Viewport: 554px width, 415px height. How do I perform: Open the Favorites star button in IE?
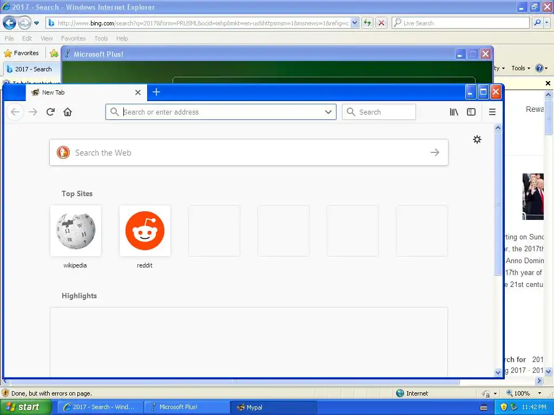(21, 53)
